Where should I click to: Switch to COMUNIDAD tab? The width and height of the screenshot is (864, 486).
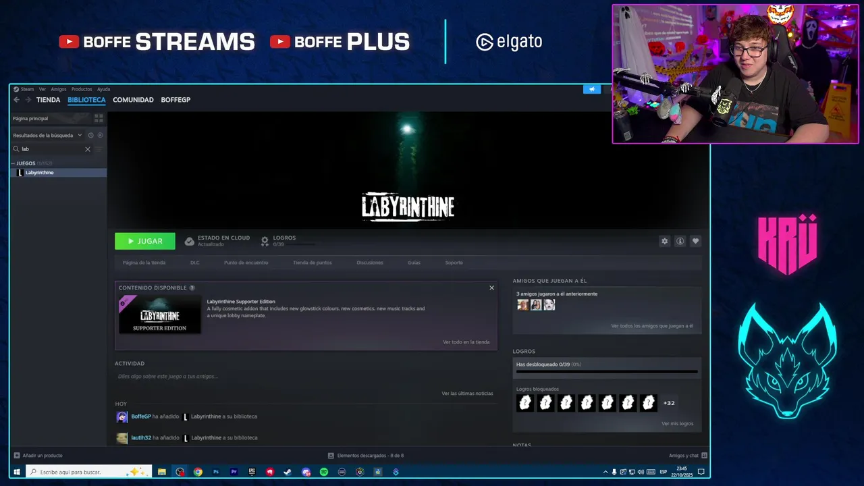pyautogui.click(x=133, y=100)
